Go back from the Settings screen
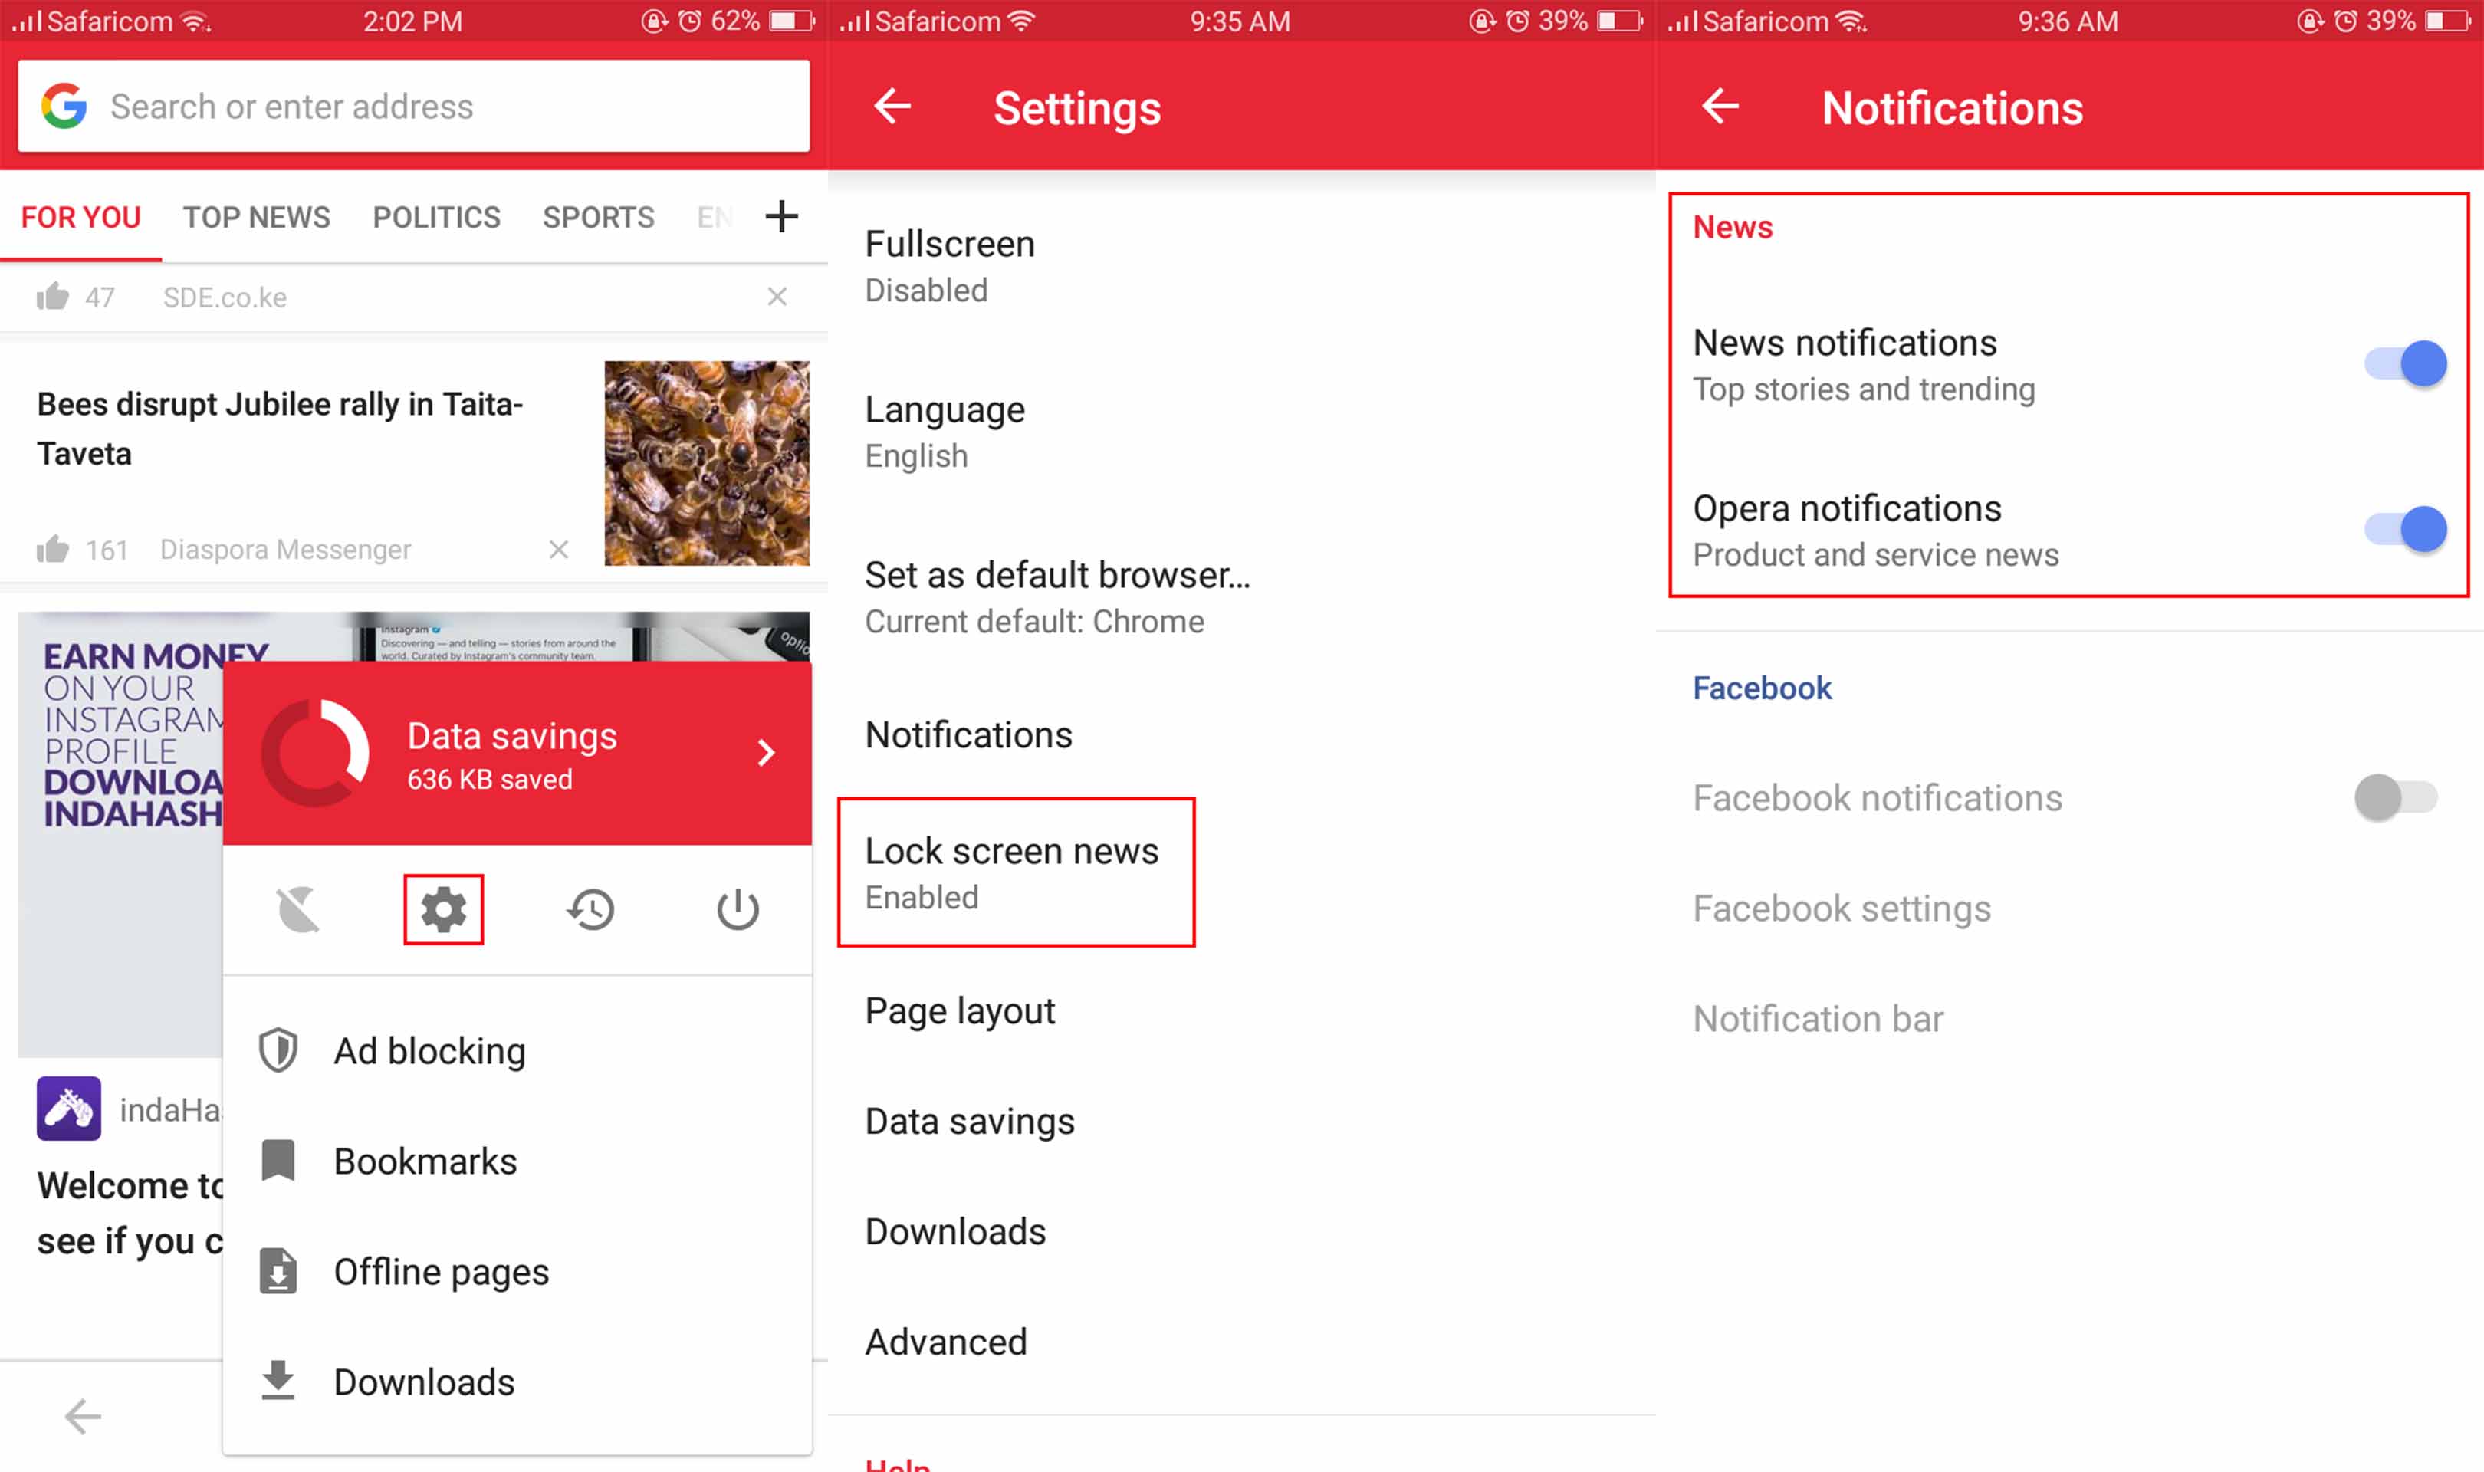The image size is (2484, 1472). point(892,106)
